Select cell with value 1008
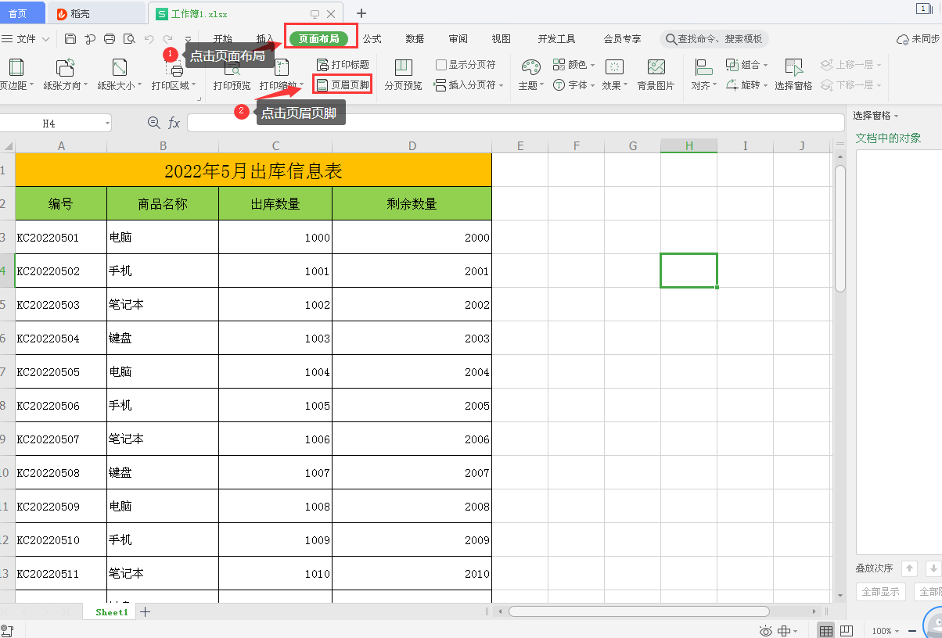 coord(275,507)
